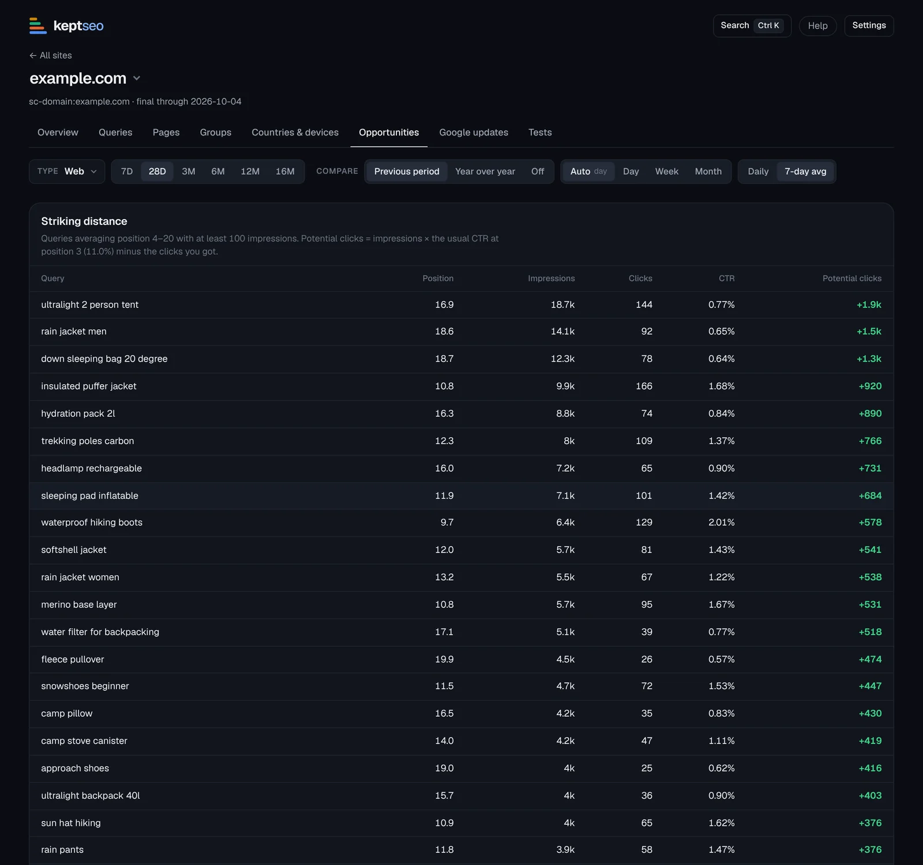The width and height of the screenshot is (923, 865).
Task: Open the Search Ctrl K box
Action: coord(752,26)
